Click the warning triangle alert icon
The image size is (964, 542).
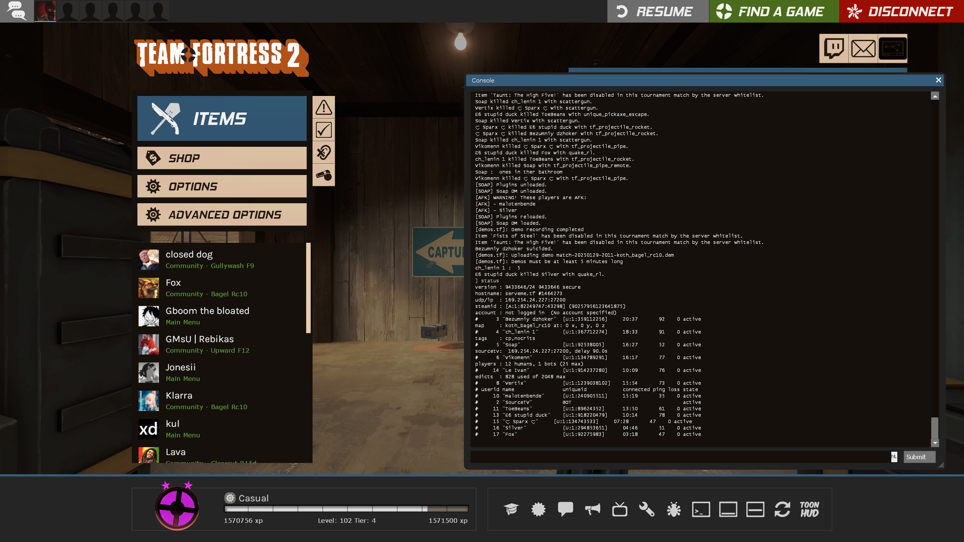(323, 107)
